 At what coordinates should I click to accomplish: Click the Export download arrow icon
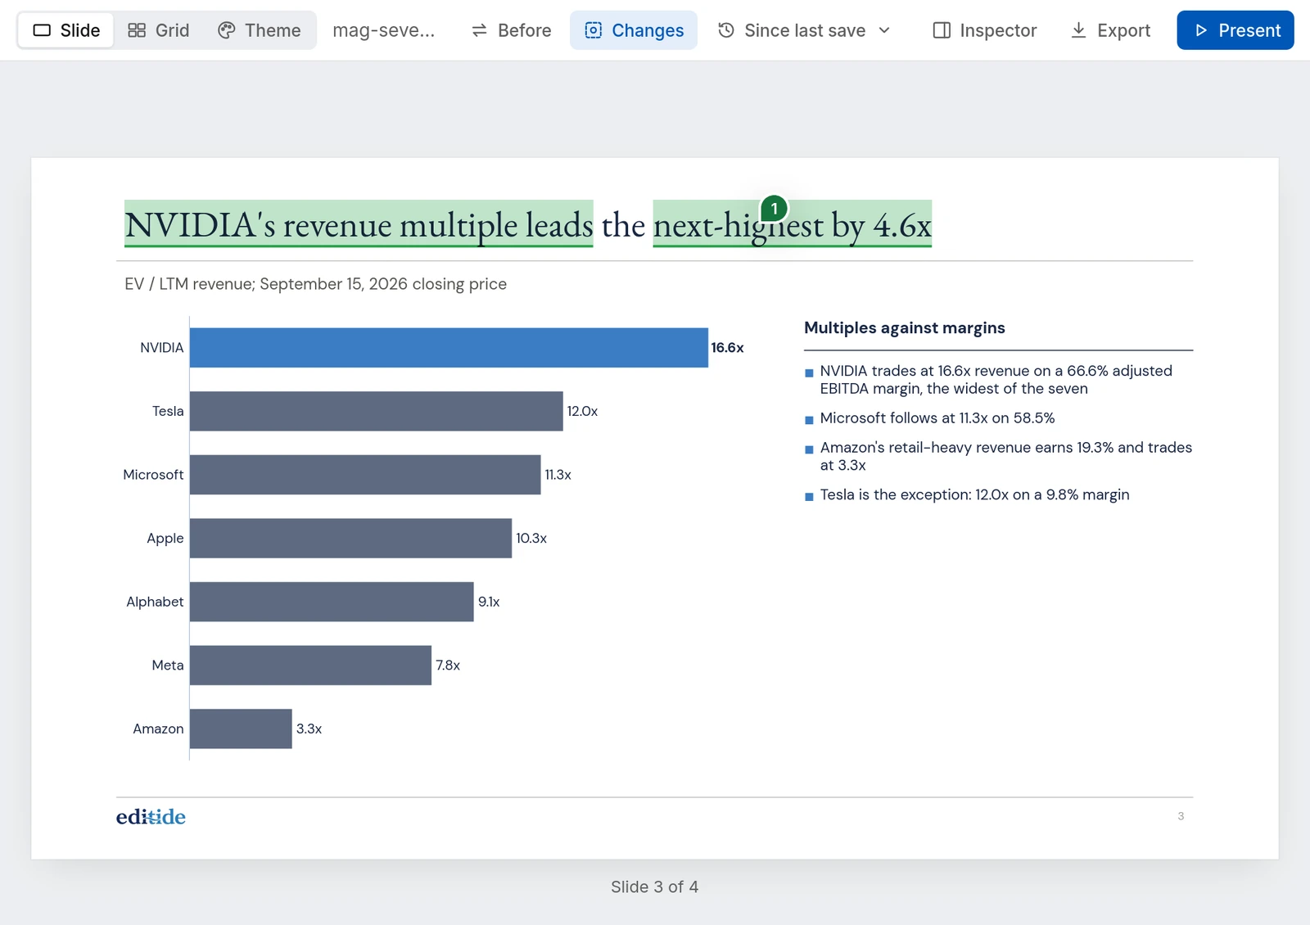click(1079, 30)
